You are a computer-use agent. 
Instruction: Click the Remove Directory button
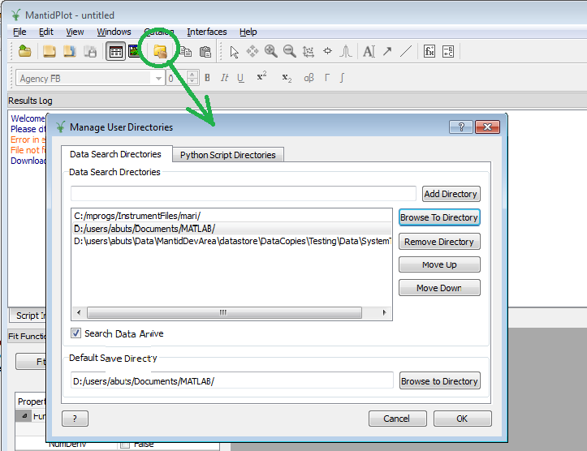click(439, 242)
